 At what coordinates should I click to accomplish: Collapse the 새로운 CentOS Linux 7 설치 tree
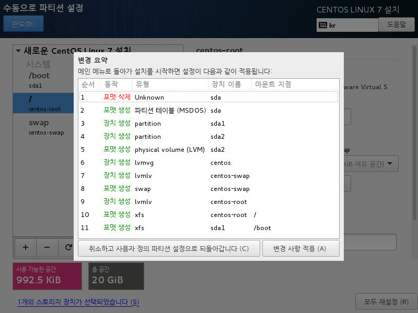coord(18,50)
